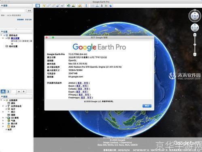Open the planet switcher toolbar icon
The height and width of the screenshot is (152, 202).
click(x=80, y=6)
